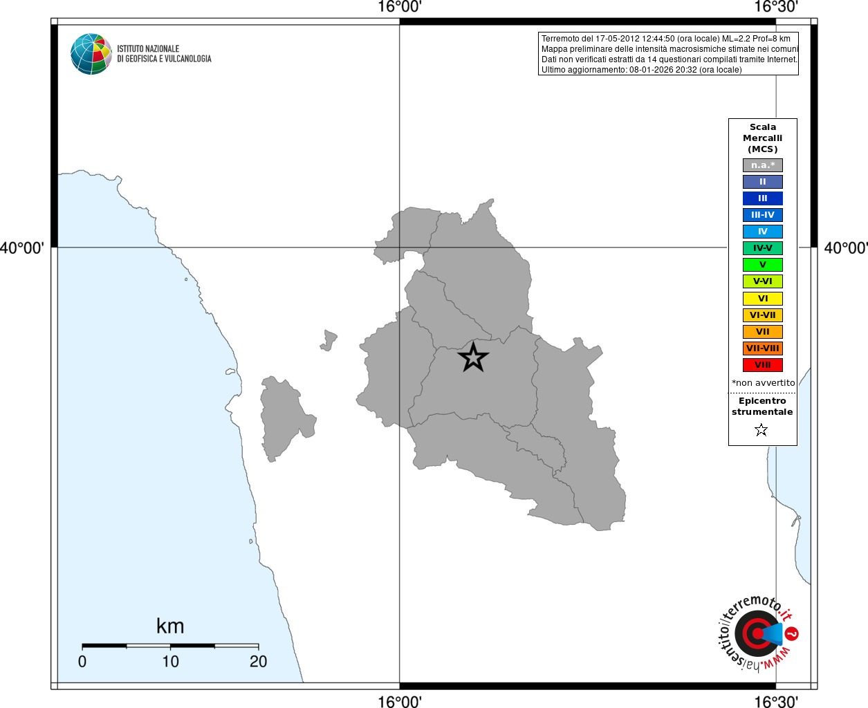Image resolution: width=868 pixels, height=708 pixels.
Task: Click the km scale bar
Action: 170,646
